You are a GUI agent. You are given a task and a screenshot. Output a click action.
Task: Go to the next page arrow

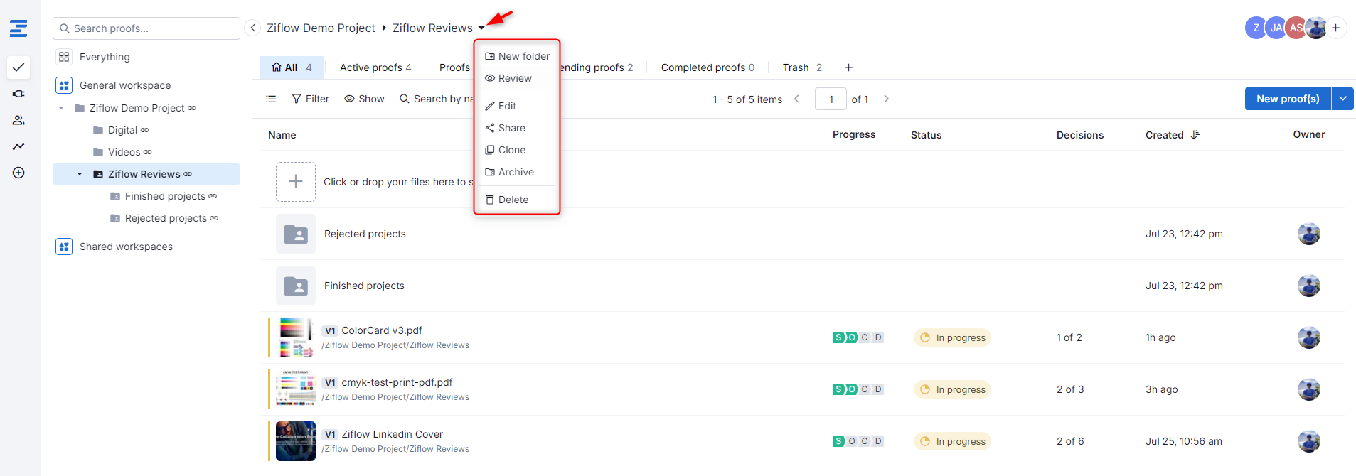(886, 99)
